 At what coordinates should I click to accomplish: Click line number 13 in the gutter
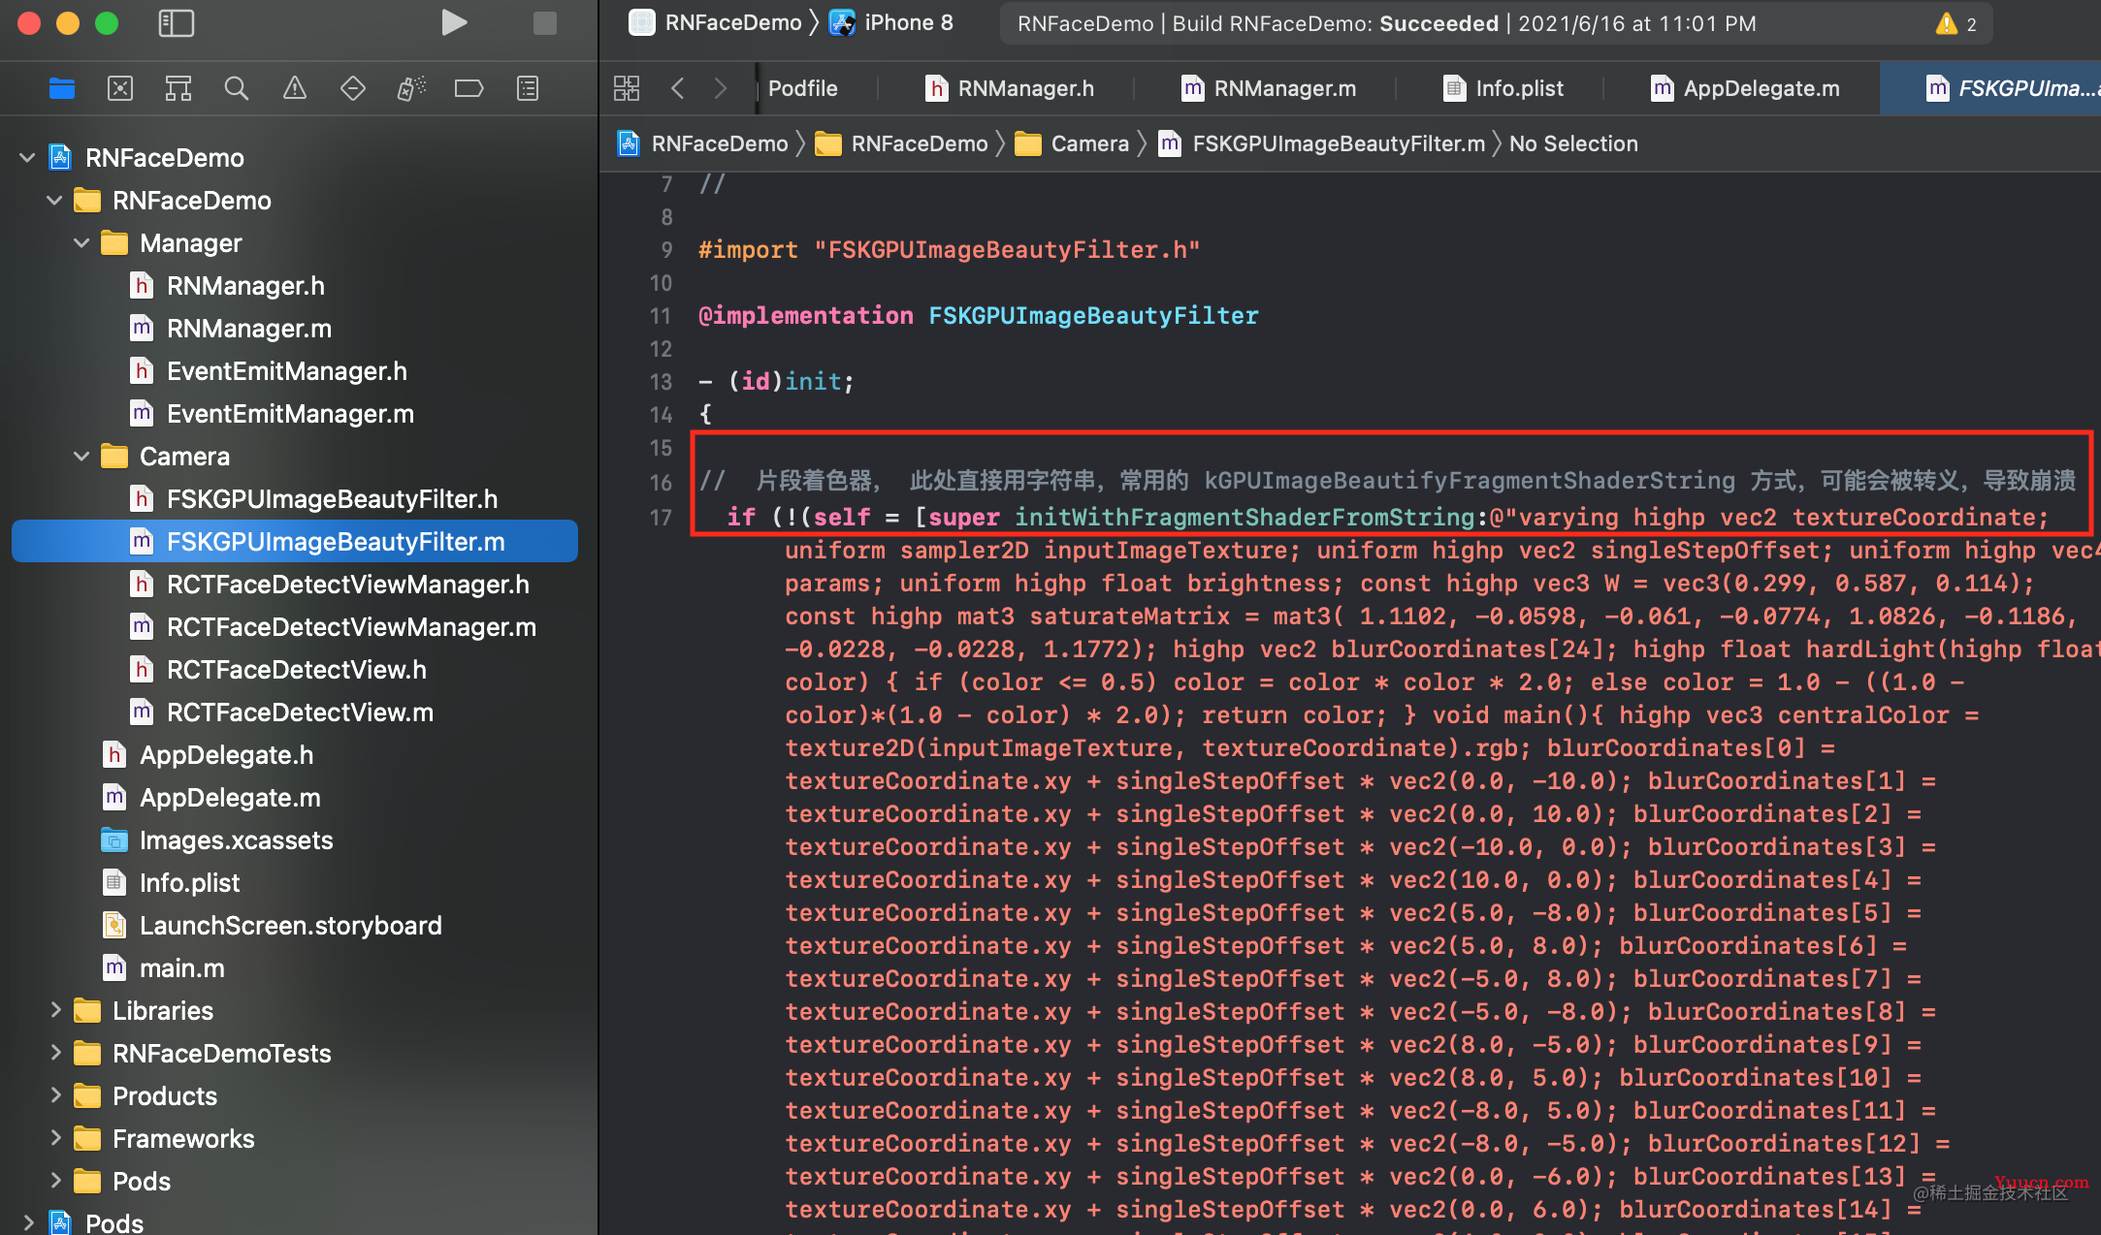click(661, 382)
